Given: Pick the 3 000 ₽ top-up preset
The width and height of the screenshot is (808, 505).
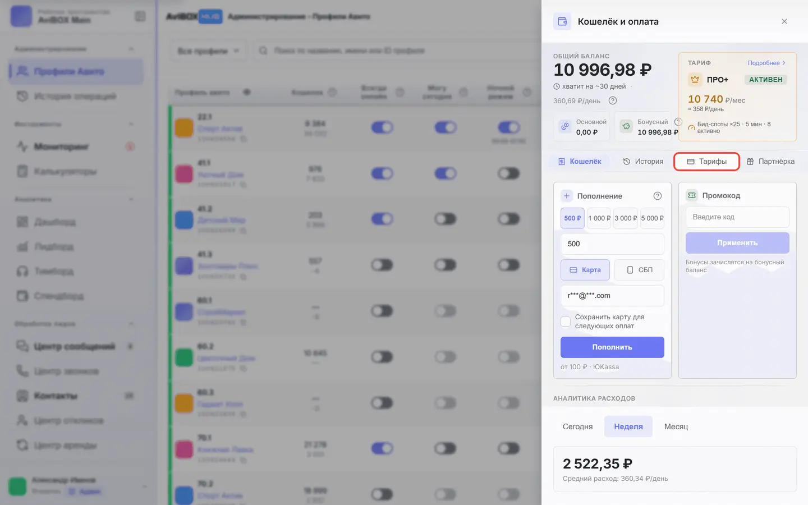Looking at the screenshot, I should [x=626, y=218].
